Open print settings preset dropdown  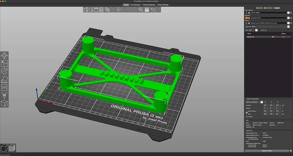coord(288,13)
